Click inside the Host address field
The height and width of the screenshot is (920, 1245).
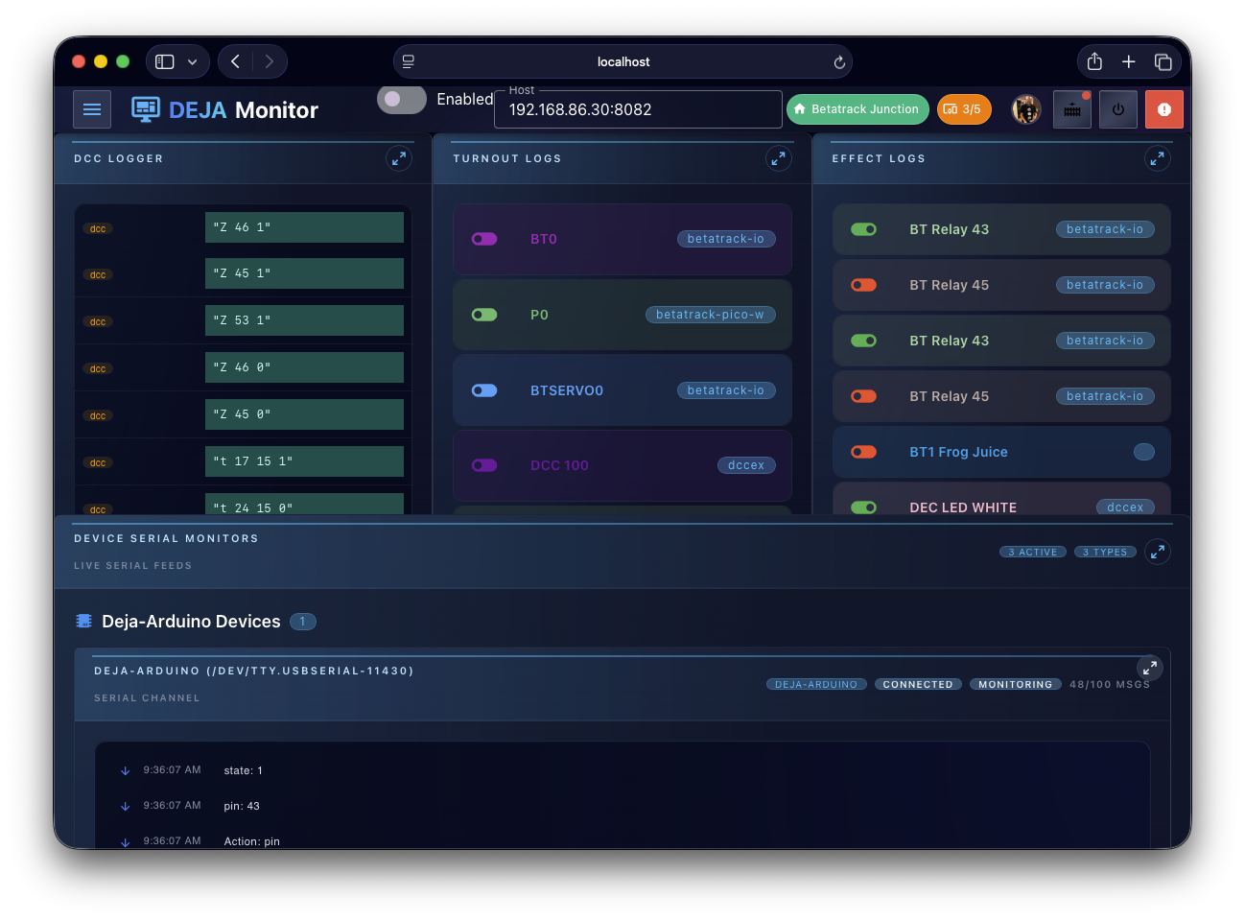point(638,111)
